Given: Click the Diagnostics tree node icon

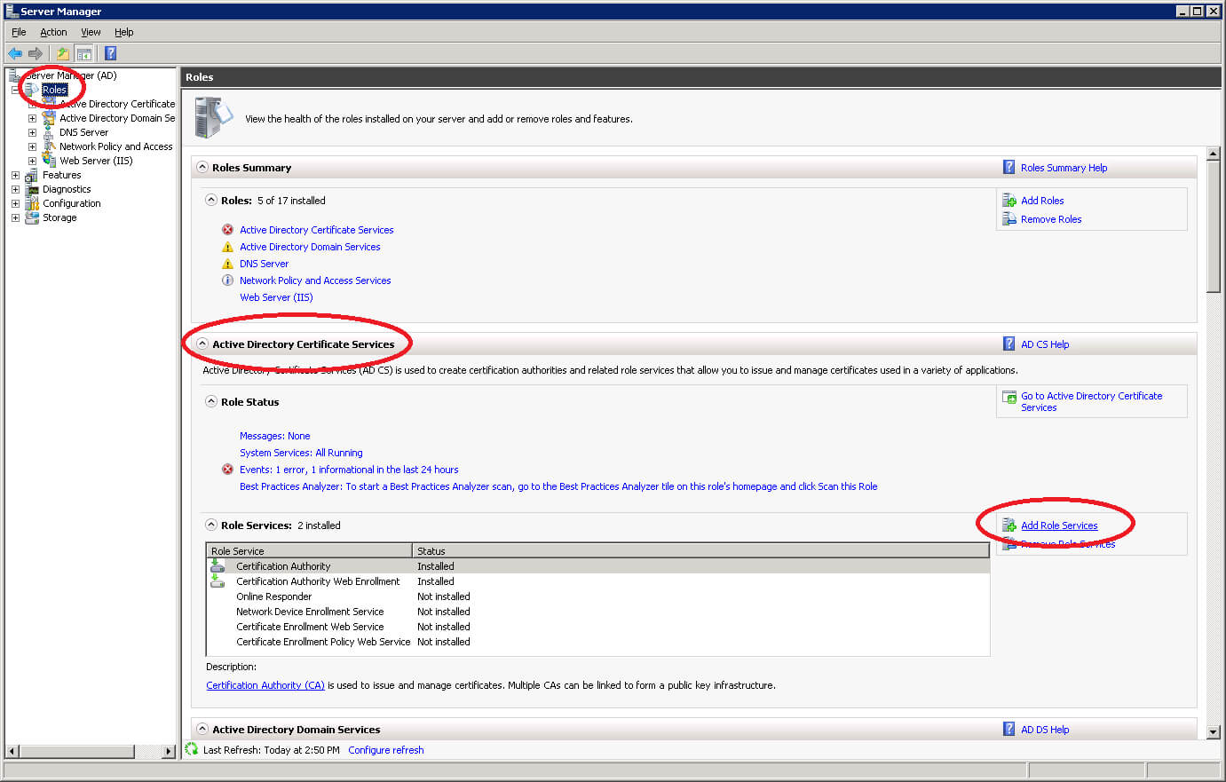Looking at the screenshot, I should pos(32,189).
